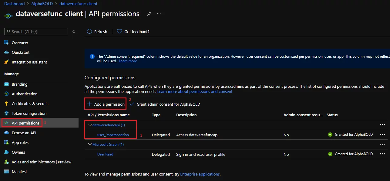
Task: Open Learn more link in info banner
Action: coord(128,61)
